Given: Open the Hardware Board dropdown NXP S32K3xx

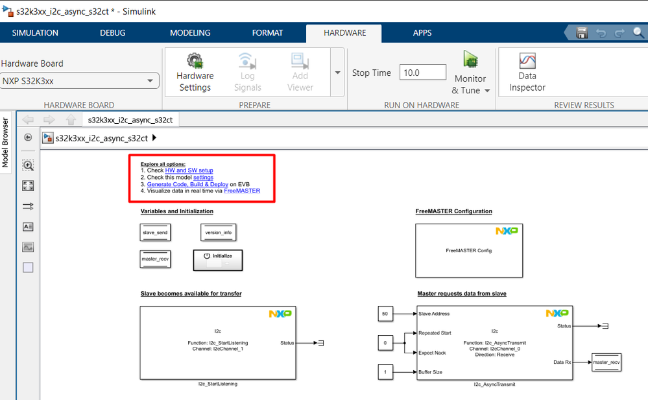Looking at the screenshot, I should click(79, 80).
